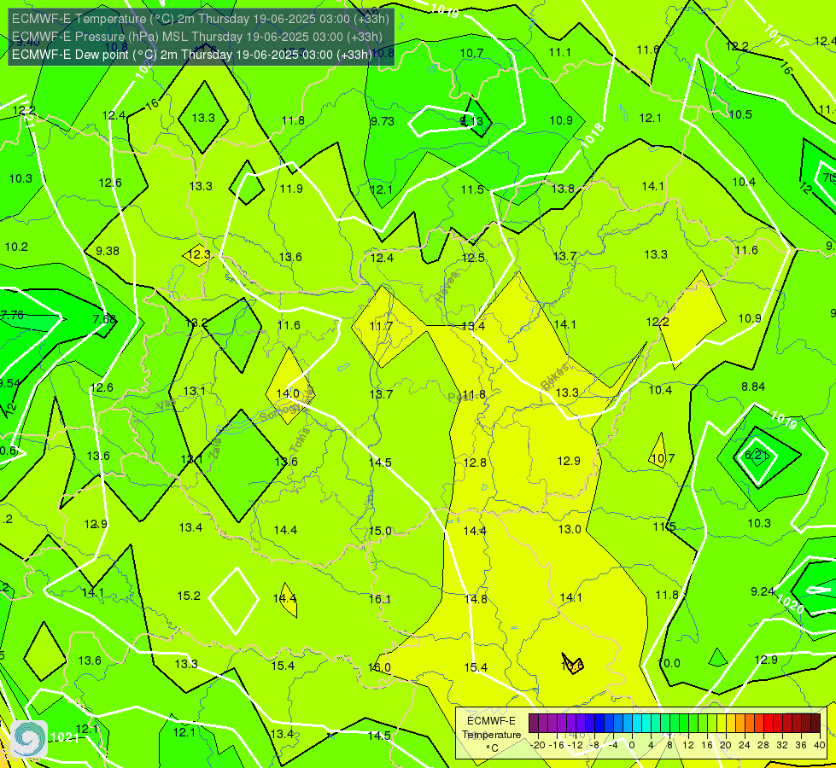Click the 14.8 temperature value on the map
This screenshot has width=836, height=768.
(x=476, y=599)
